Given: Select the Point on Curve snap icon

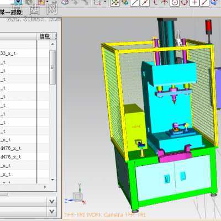Looking at the screenshot, I should tap(204, 3).
